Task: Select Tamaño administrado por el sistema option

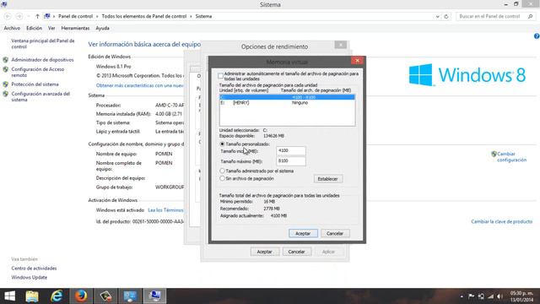Action: (222, 171)
